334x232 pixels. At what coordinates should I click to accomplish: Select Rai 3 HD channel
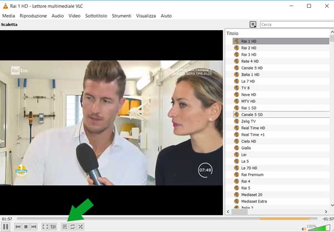pos(281,55)
